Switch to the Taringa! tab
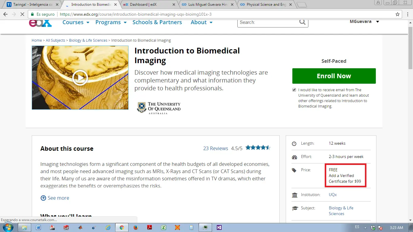This screenshot has width=413, height=232. (x=33, y=5)
